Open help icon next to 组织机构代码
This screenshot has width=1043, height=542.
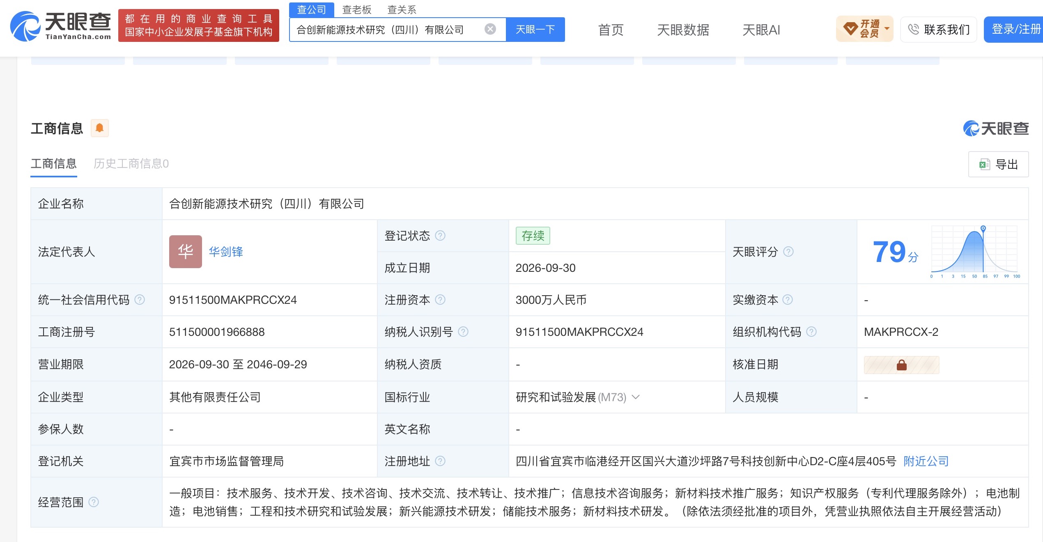coord(811,332)
